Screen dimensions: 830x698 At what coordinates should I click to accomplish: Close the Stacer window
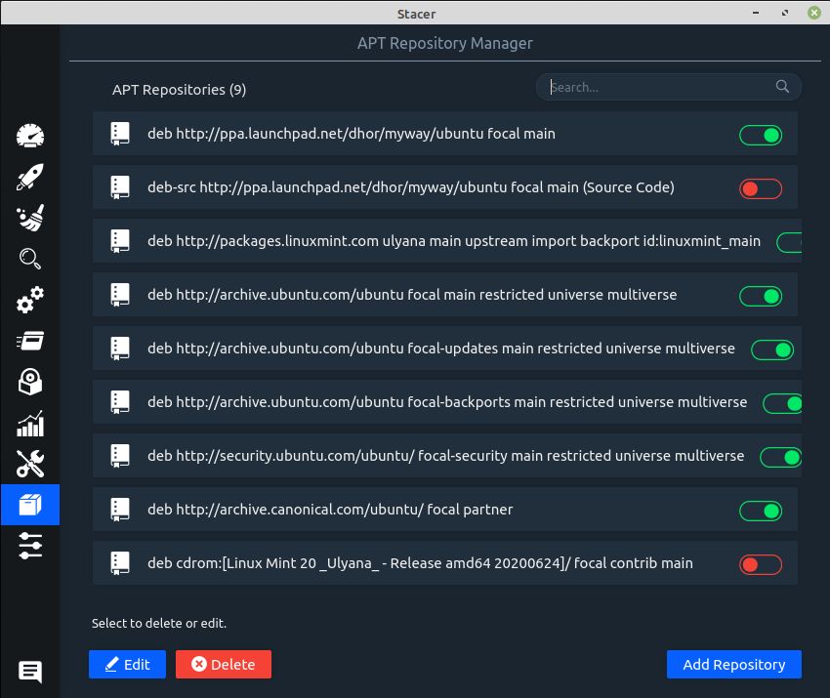pos(814,13)
